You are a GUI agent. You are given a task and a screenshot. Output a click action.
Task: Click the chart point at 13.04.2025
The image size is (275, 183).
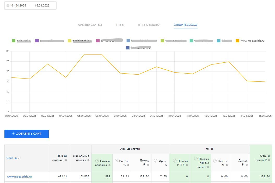point(229,62)
